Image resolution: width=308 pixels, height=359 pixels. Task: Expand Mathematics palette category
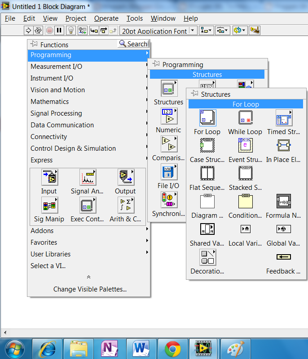(88, 101)
